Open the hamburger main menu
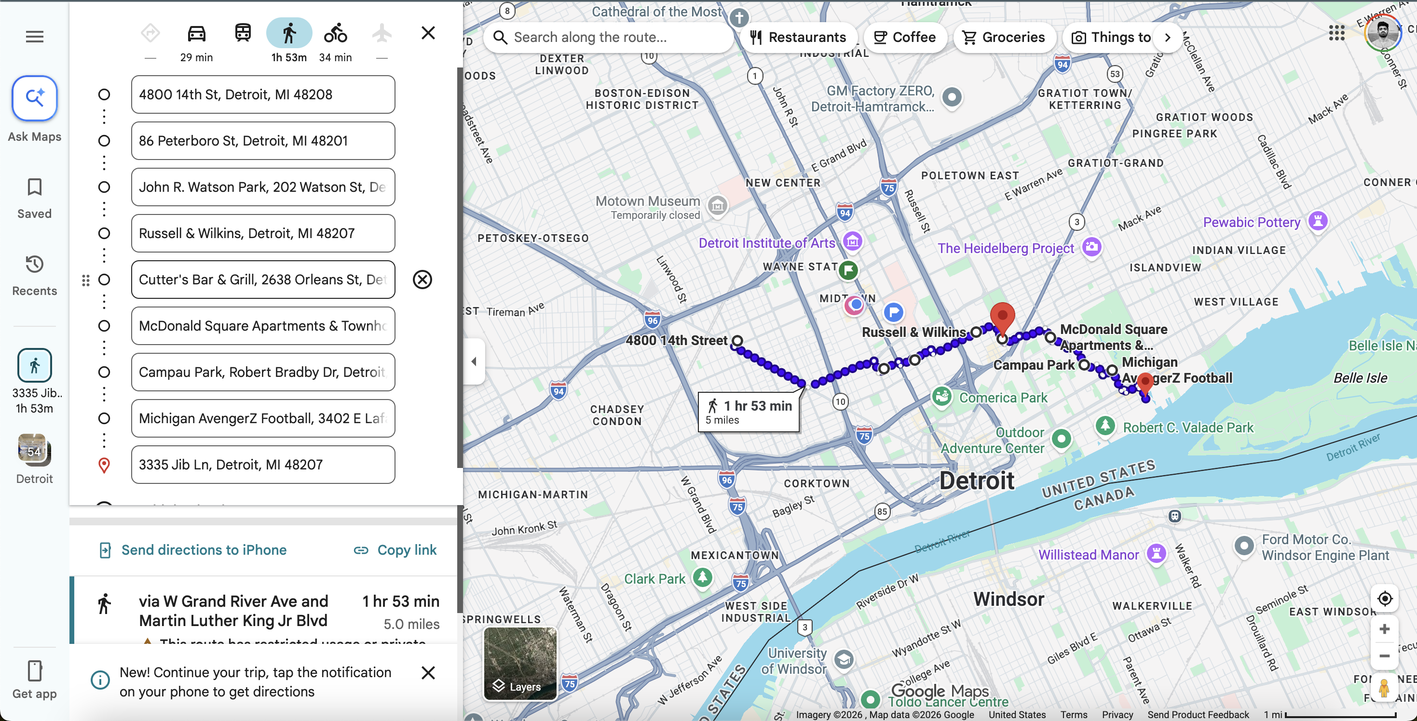This screenshot has width=1417, height=721. 35,37
